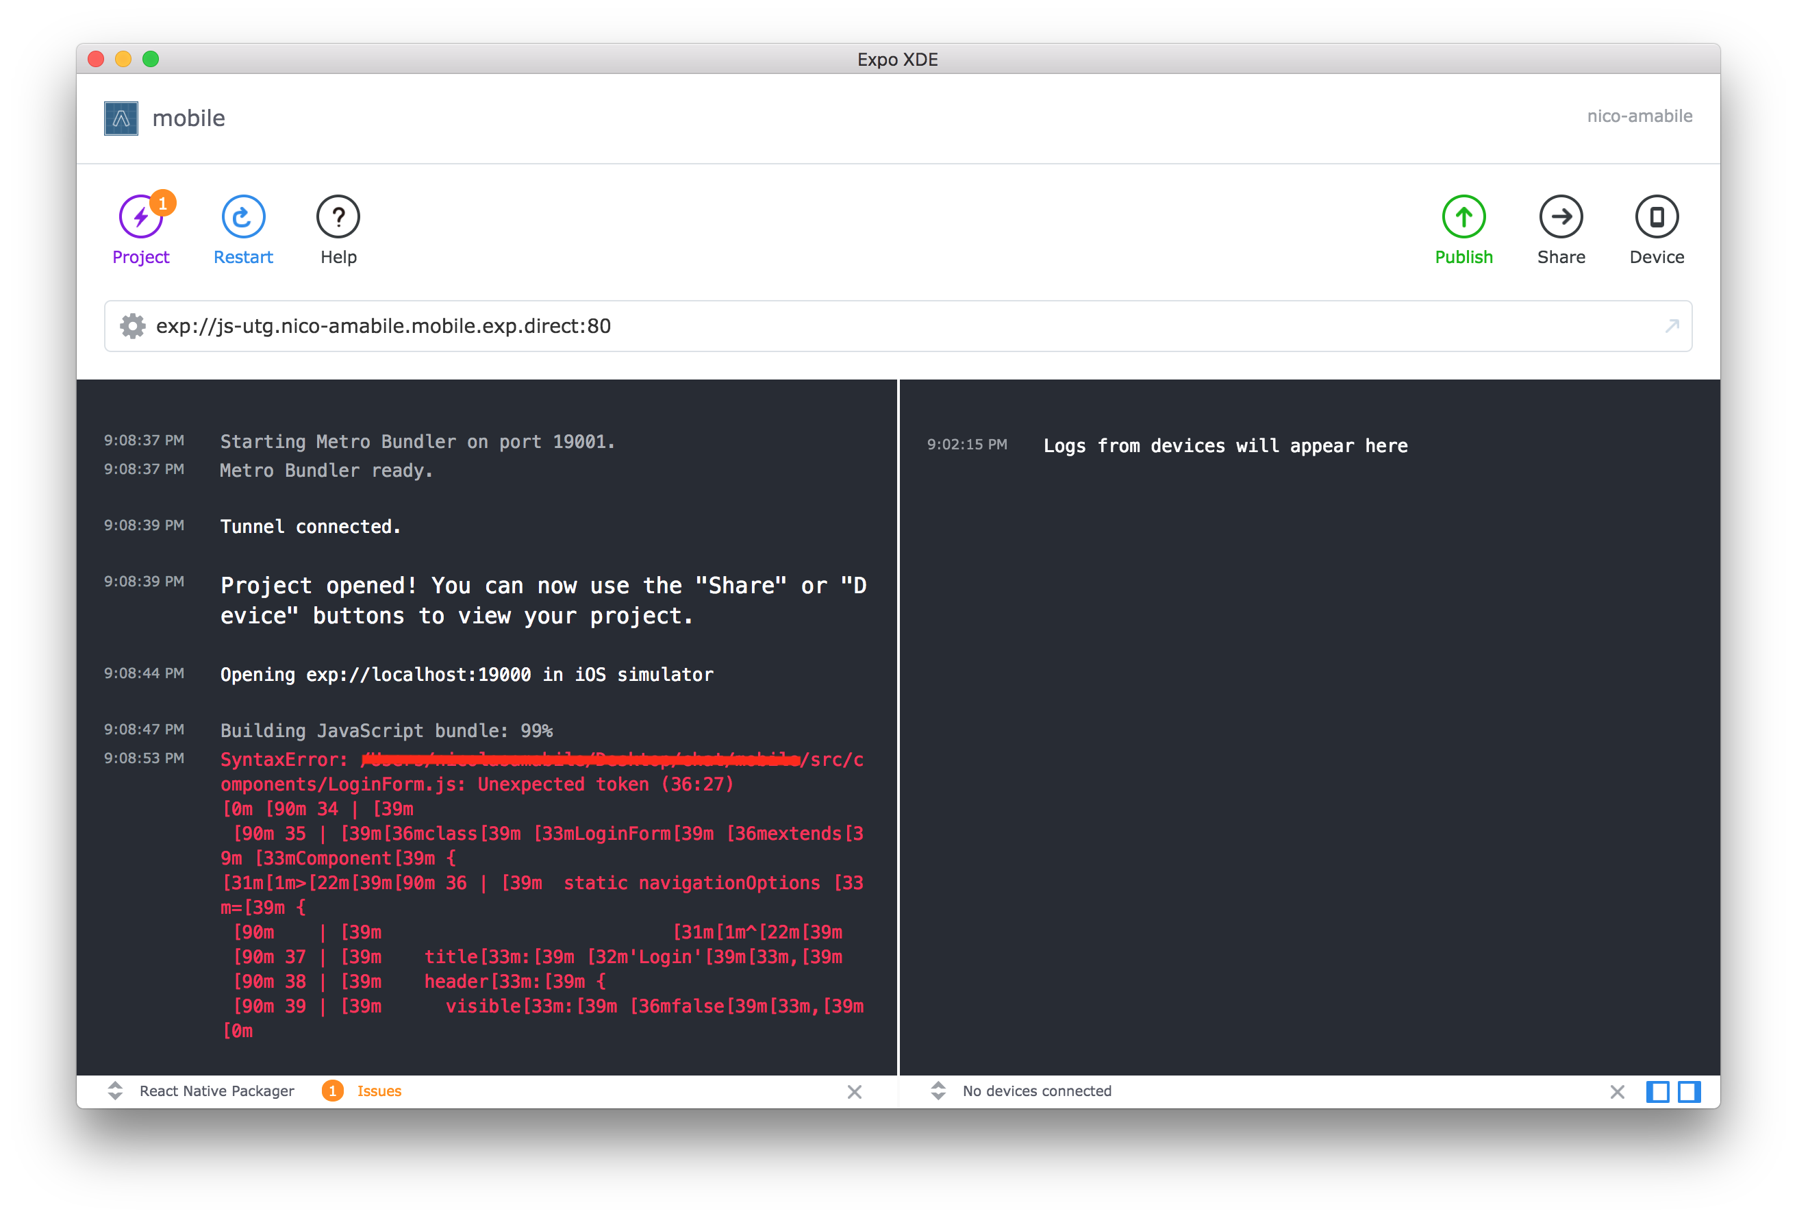Open the Project menu with notification badge
The height and width of the screenshot is (1218, 1797).
click(x=140, y=228)
